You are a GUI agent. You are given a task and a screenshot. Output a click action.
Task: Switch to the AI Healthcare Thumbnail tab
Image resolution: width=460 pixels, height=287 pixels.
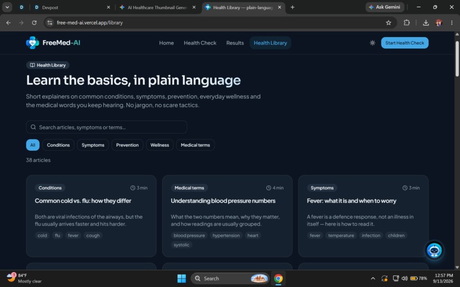tap(157, 7)
